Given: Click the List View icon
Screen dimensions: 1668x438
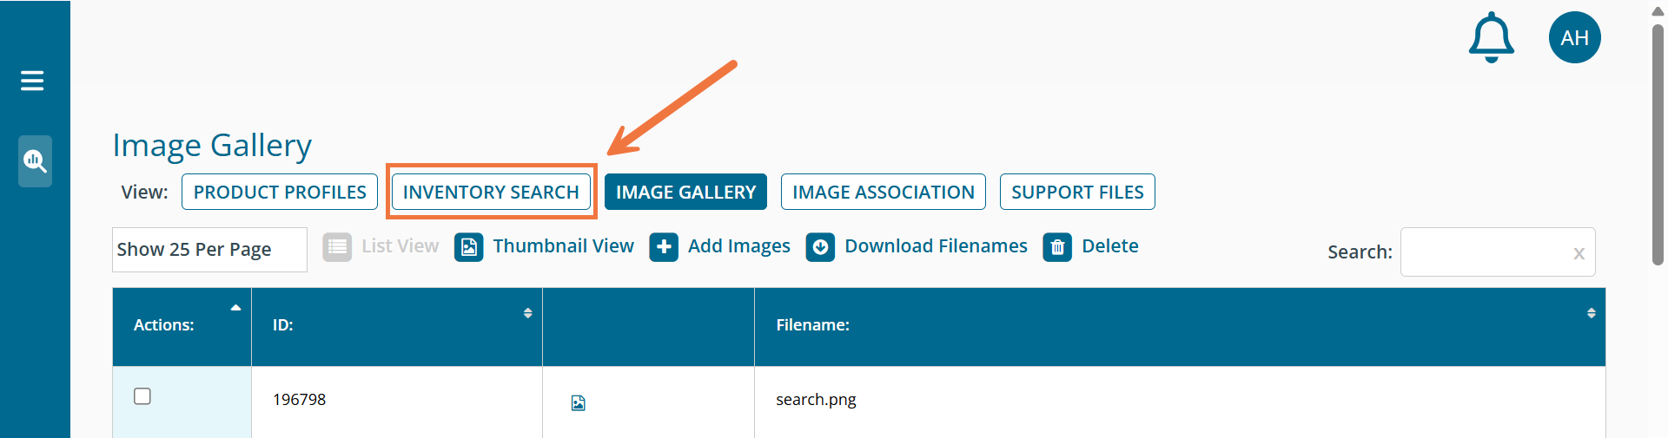Looking at the screenshot, I should click(337, 247).
